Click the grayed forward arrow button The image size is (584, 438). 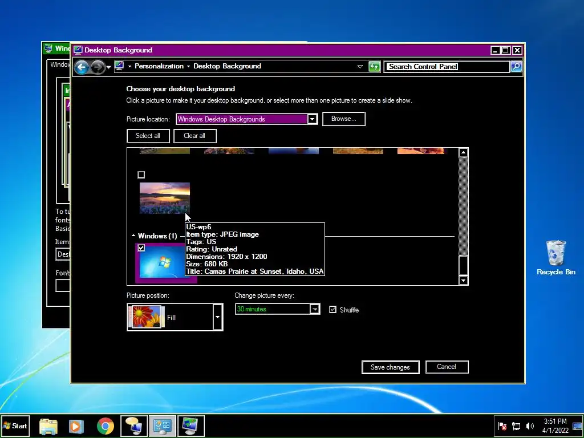click(x=98, y=67)
